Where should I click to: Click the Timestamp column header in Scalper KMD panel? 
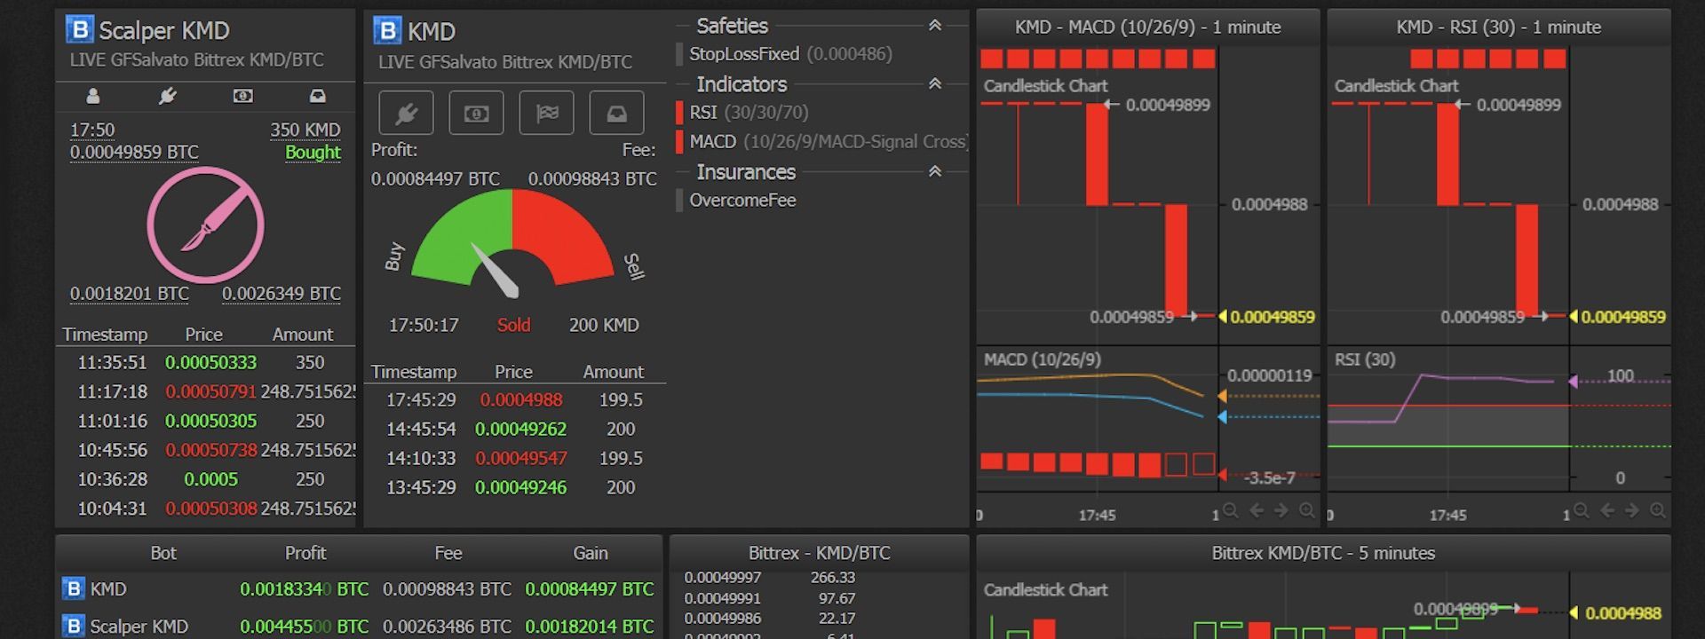(105, 335)
